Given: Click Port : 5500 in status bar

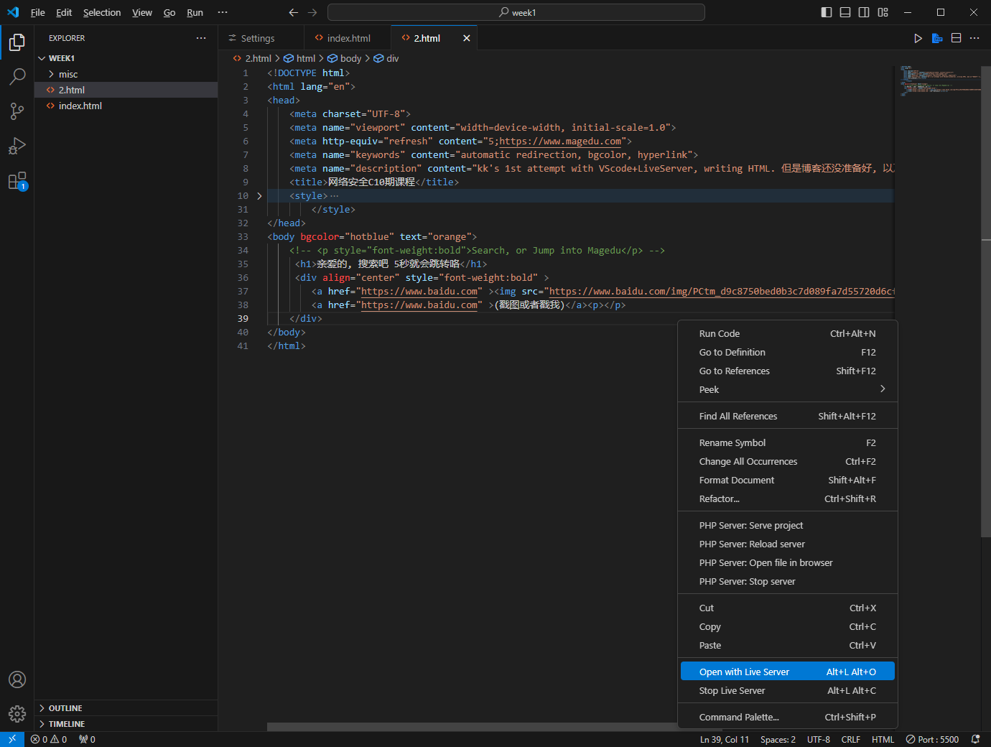Looking at the screenshot, I should coord(932,739).
